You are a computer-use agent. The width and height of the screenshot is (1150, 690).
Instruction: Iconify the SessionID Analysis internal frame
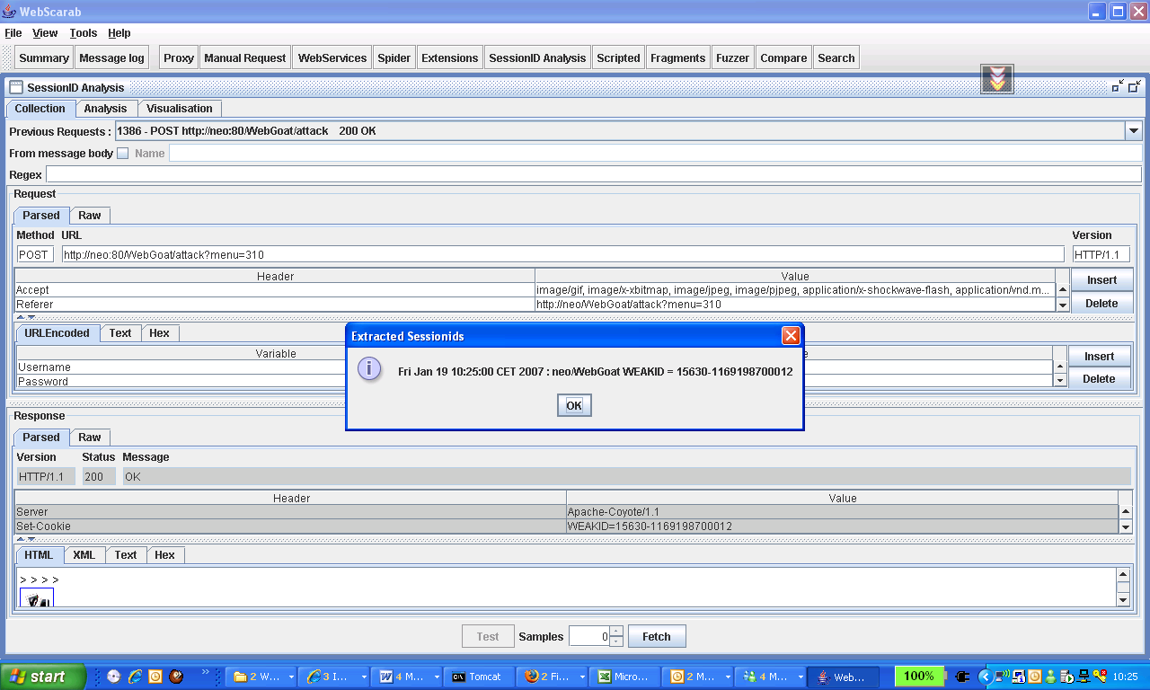(x=1118, y=87)
